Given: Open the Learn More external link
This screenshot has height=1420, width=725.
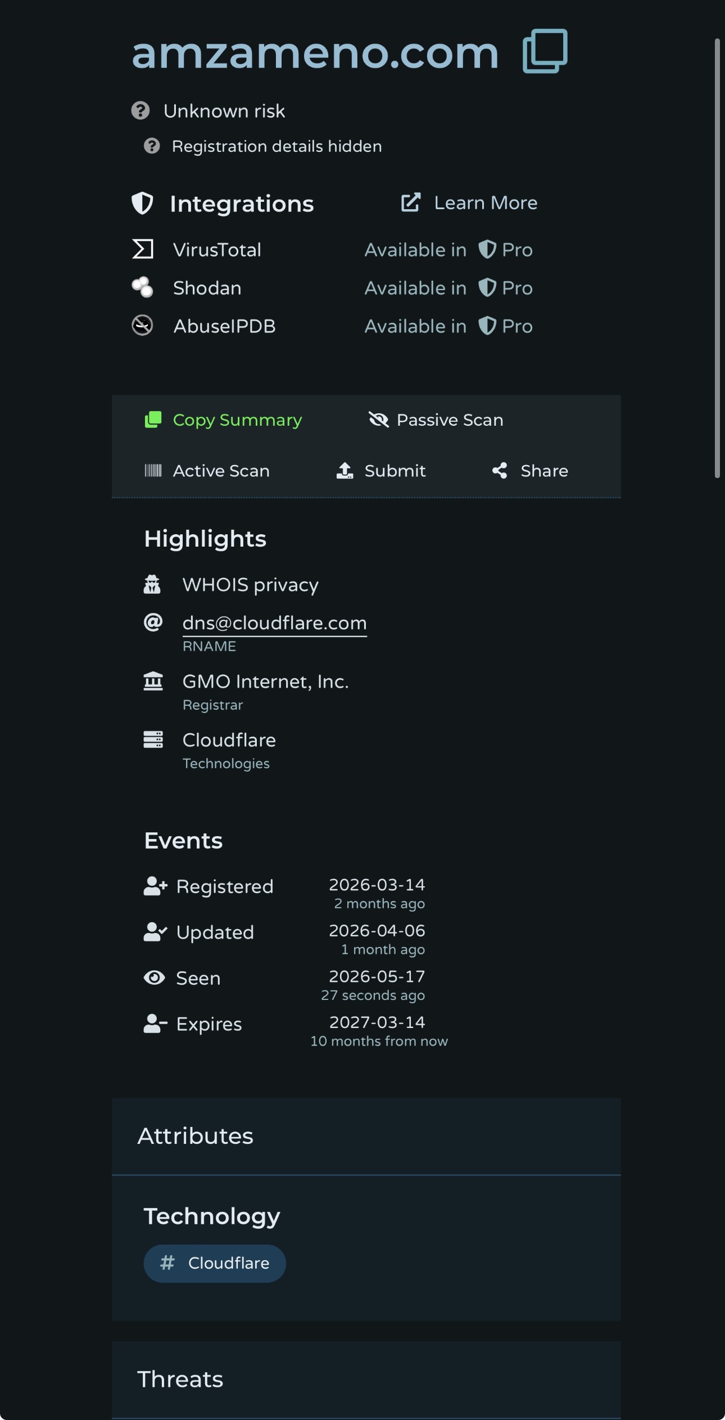Looking at the screenshot, I should click(469, 202).
